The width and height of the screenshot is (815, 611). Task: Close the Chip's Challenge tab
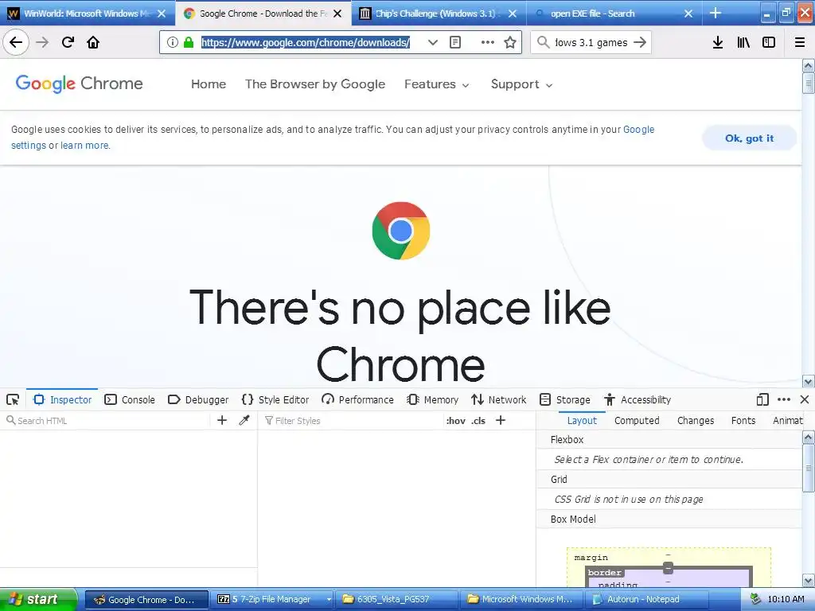[513, 14]
